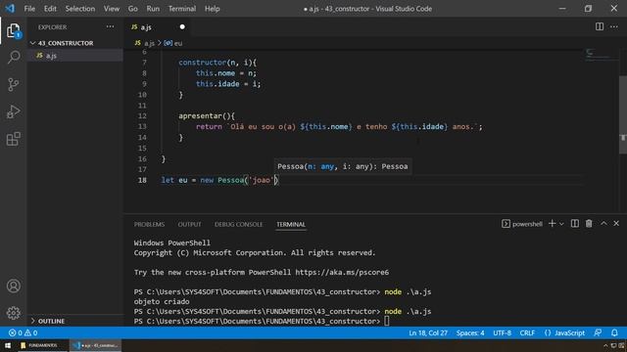Open editor More Actions ellipsis
Viewport: 627px width, 352px height.
pos(614,26)
